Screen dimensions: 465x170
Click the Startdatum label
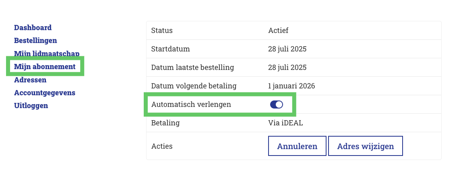point(170,49)
